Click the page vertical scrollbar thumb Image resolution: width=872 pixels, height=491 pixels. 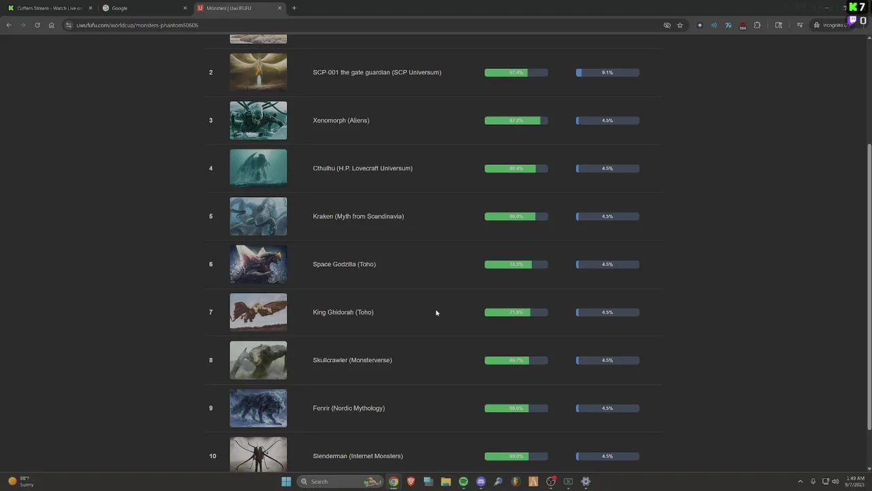point(869,286)
